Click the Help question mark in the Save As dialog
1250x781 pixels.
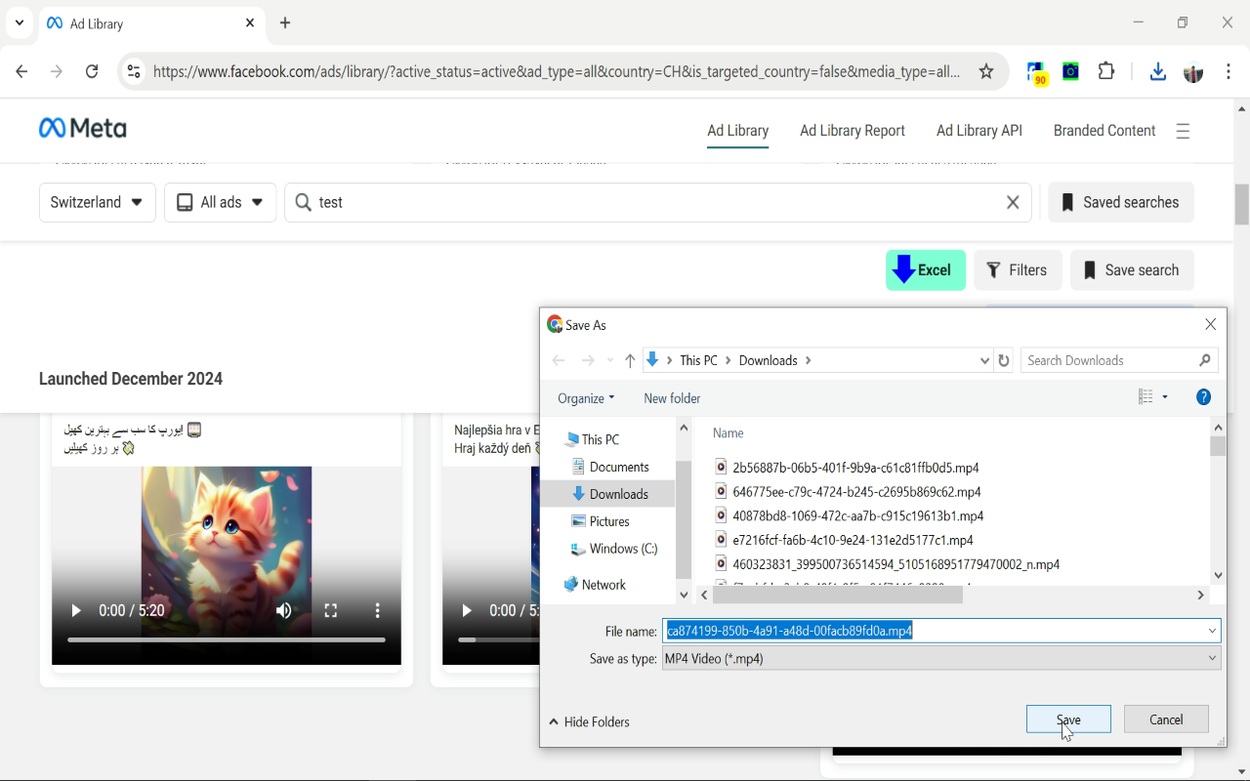pyautogui.click(x=1203, y=396)
